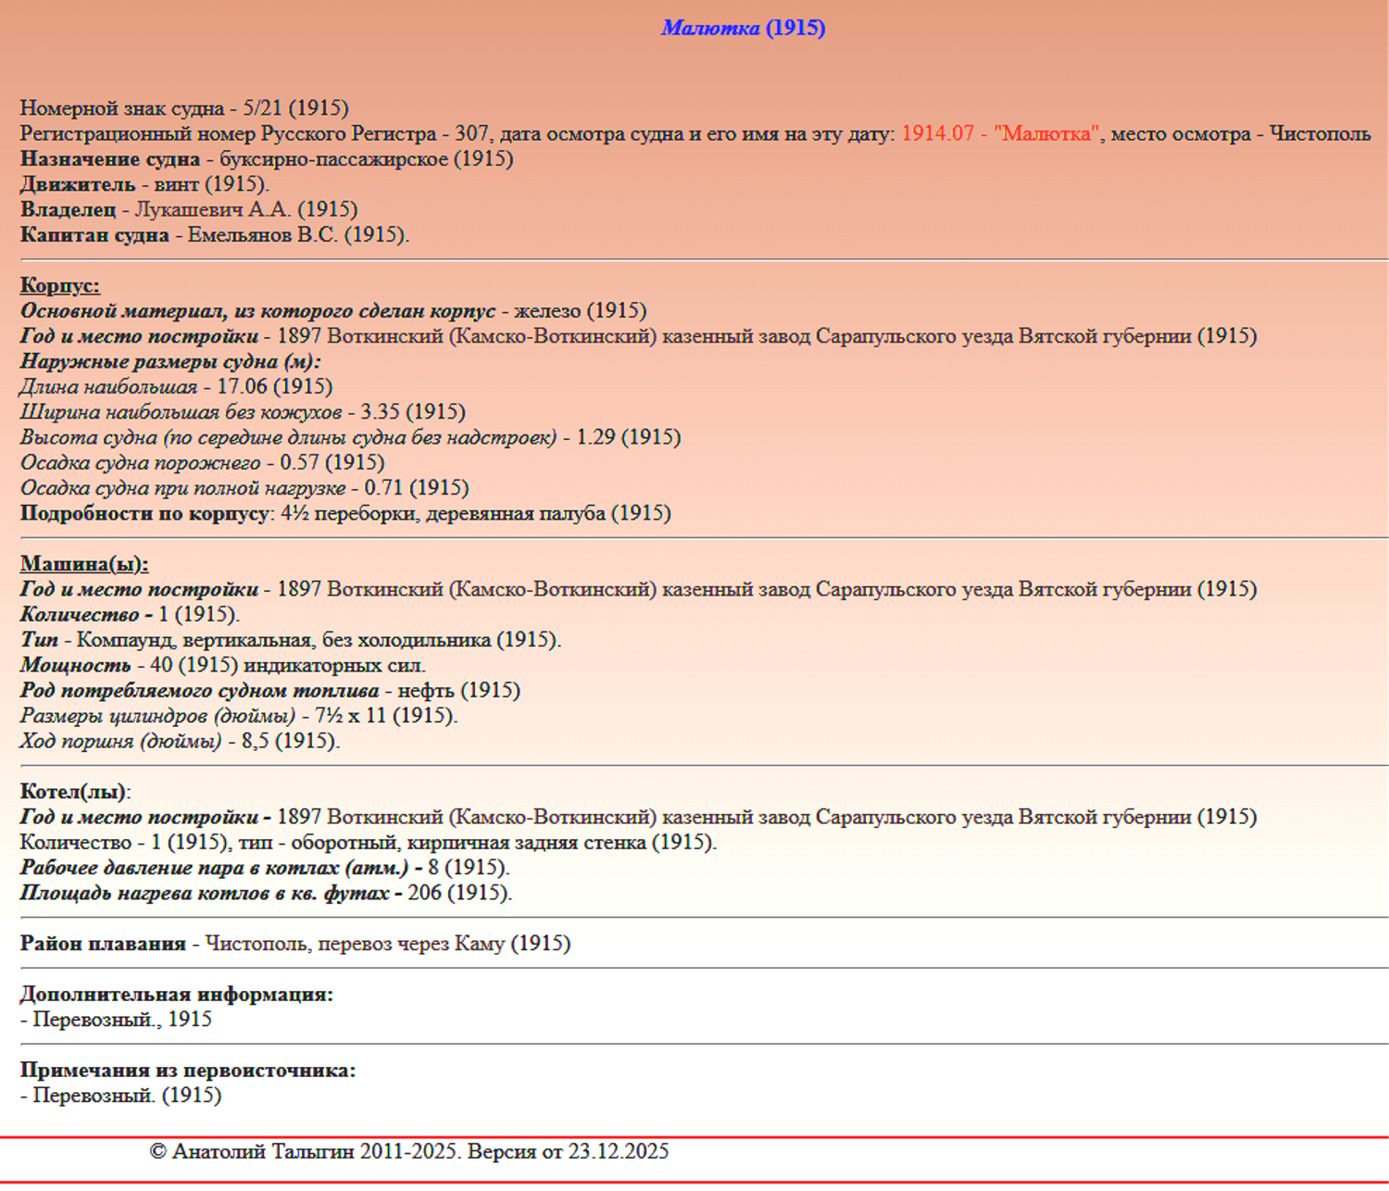Click the "Район плавания" label

pos(103,943)
